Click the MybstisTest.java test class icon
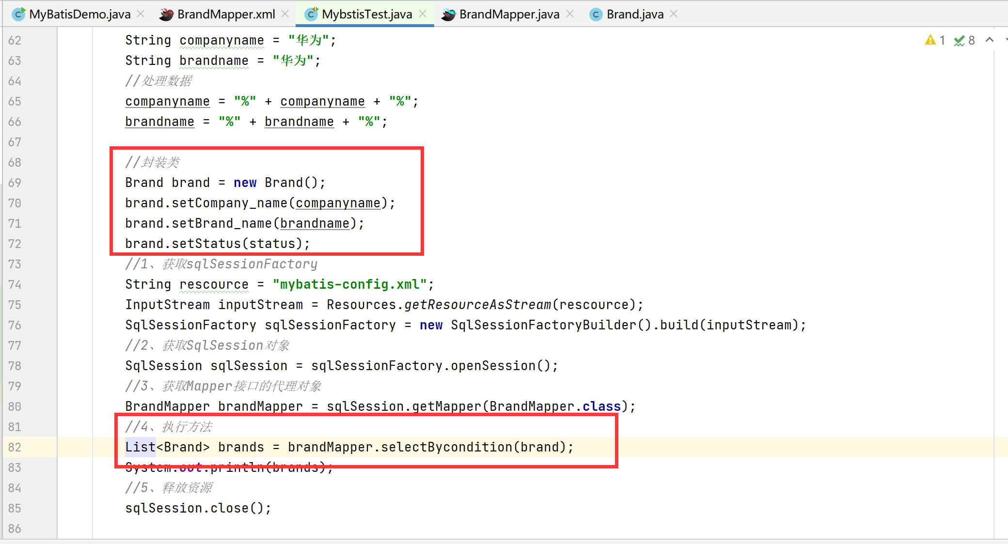Screen dimensions: 1008x544 pos(311,15)
